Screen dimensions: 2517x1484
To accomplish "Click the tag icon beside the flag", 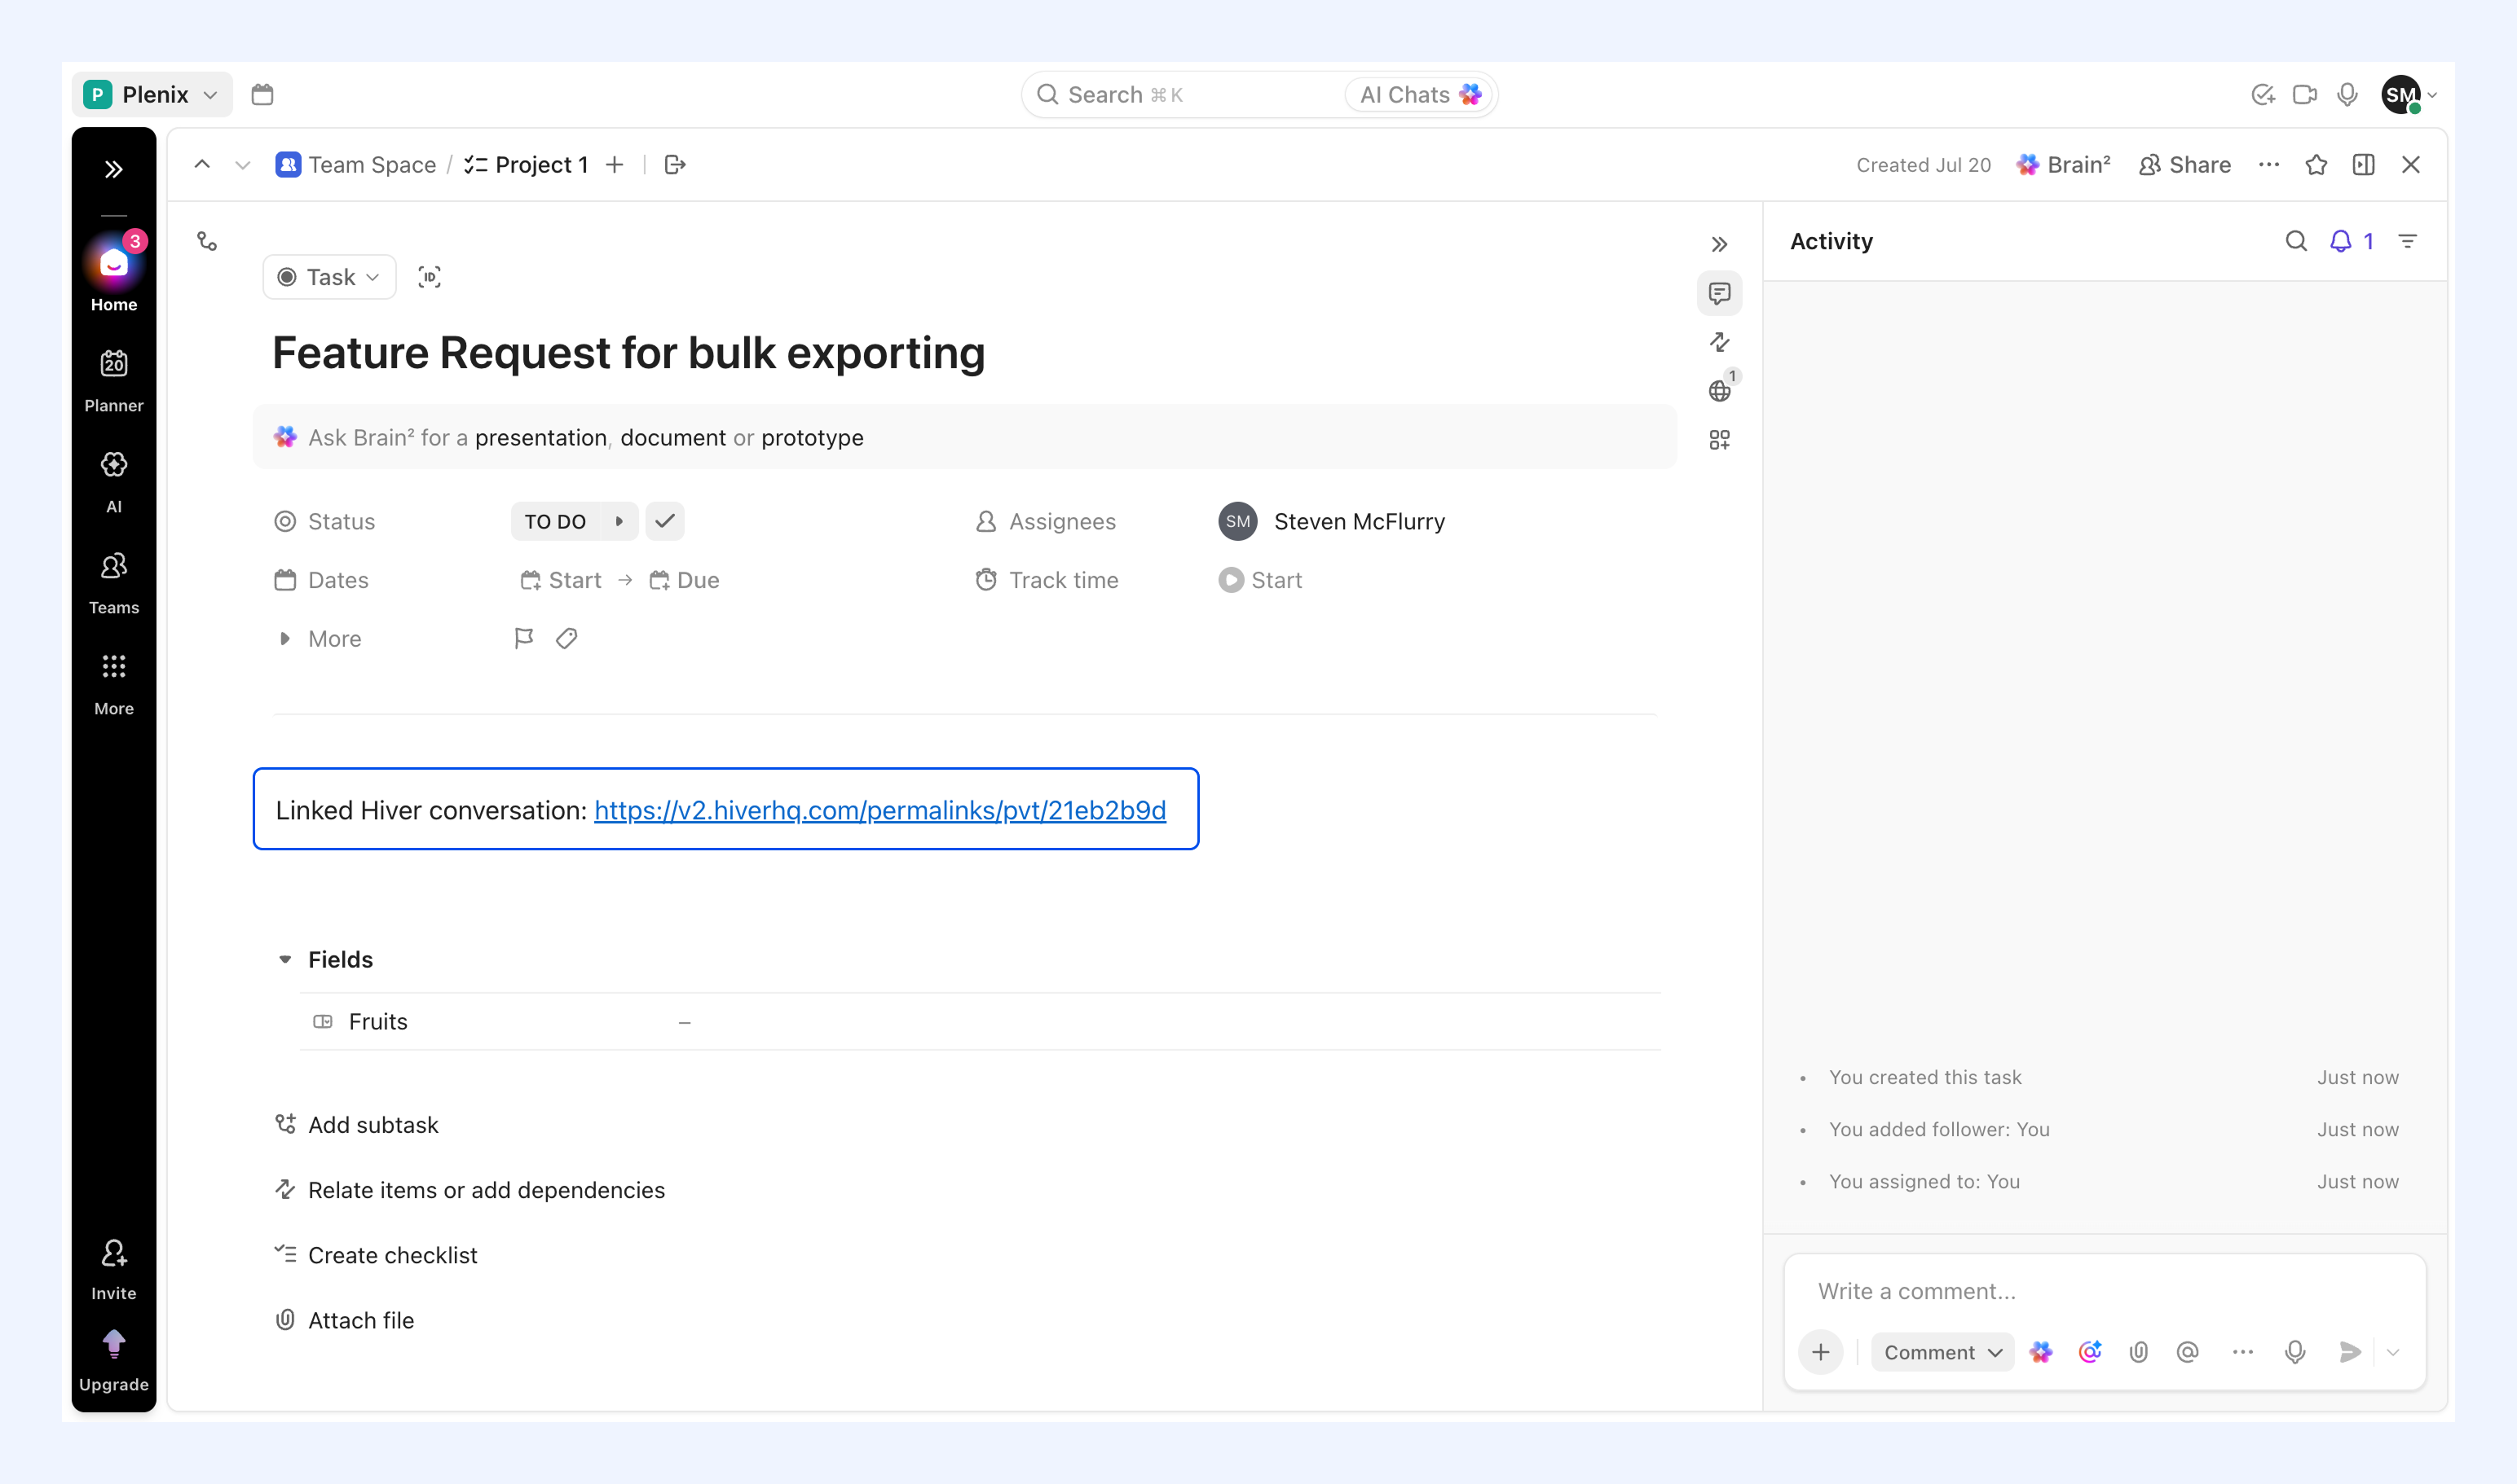I will 566,638.
